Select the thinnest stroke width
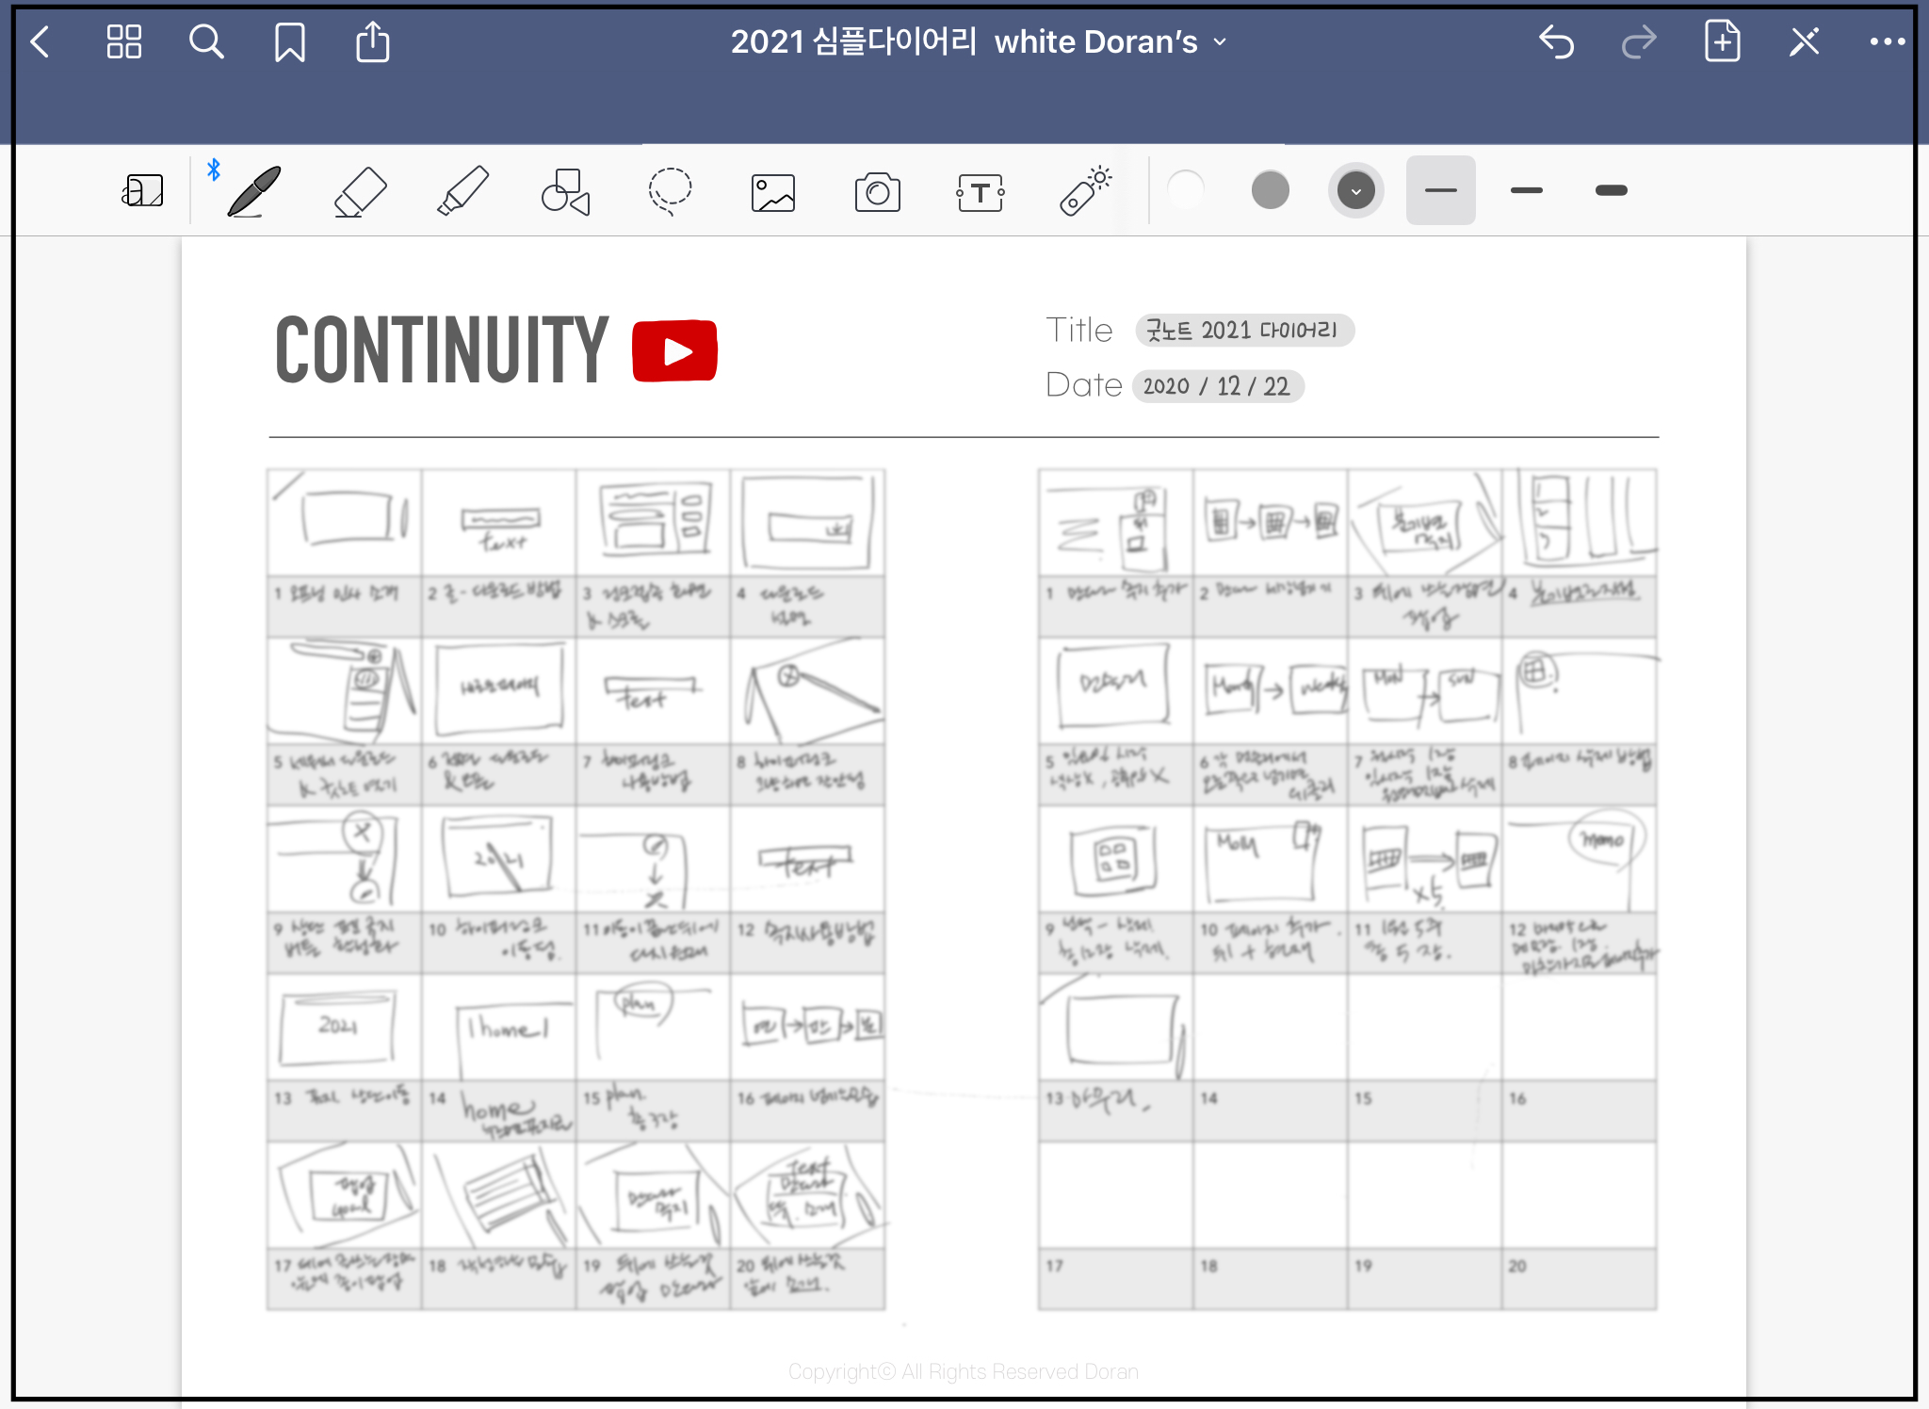1929x1409 pixels. pyautogui.click(x=1440, y=190)
